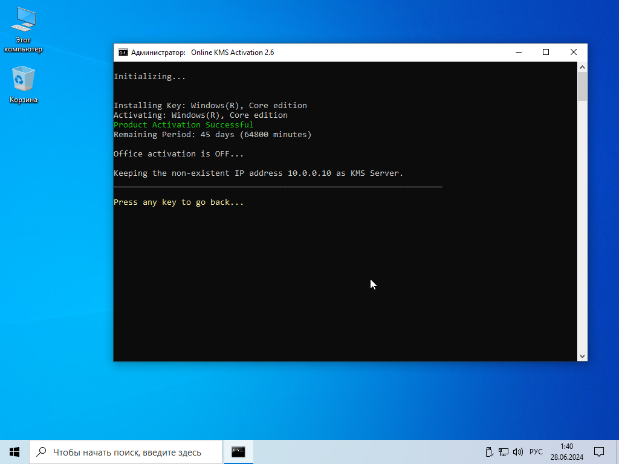Close the Online KMS Activation window
The width and height of the screenshot is (619, 464).
click(574, 53)
